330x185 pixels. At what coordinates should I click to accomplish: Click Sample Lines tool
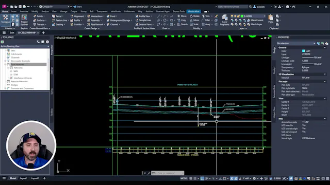coord(143,21)
